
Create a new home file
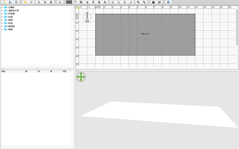point(4,2)
